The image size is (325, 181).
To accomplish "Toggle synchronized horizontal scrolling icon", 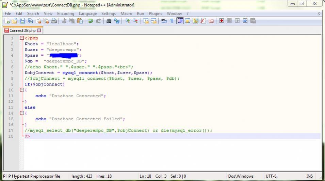I will [153, 21].
